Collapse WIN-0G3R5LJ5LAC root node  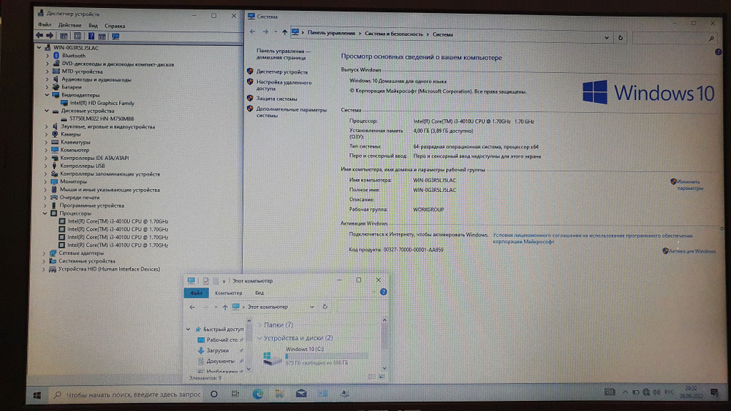[x=39, y=47]
